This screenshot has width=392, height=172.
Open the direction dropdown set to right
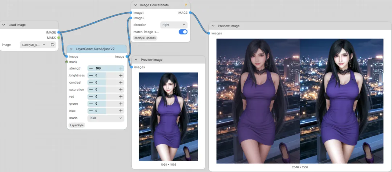coord(174,25)
